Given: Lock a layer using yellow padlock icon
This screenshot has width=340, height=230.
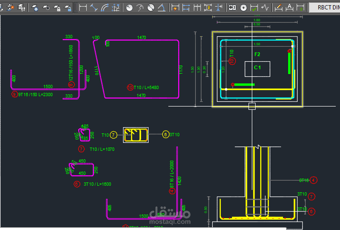Looking at the screenshot, I should click(58, 8).
